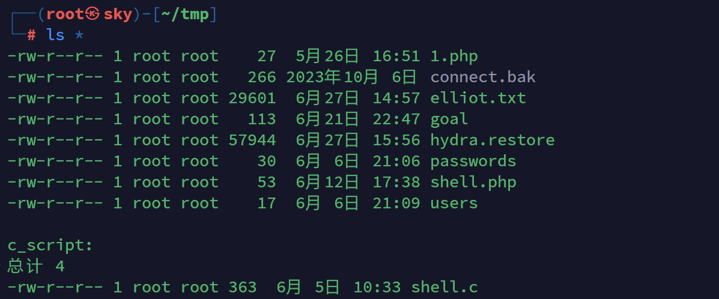Select the users file name
719x299 pixels.
tap(454, 204)
